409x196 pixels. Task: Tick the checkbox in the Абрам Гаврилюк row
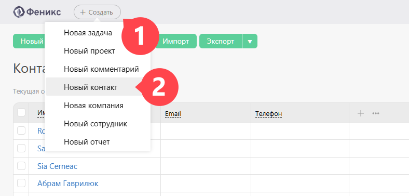tap(21, 183)
